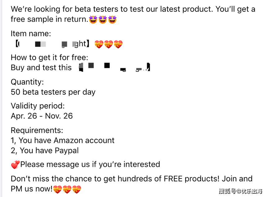
Task: Click first heart-ribbon emoji beside item name
Action: pos(99,44)
